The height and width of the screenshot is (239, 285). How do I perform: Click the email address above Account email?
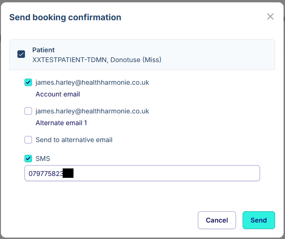click(x=92, y=82)
